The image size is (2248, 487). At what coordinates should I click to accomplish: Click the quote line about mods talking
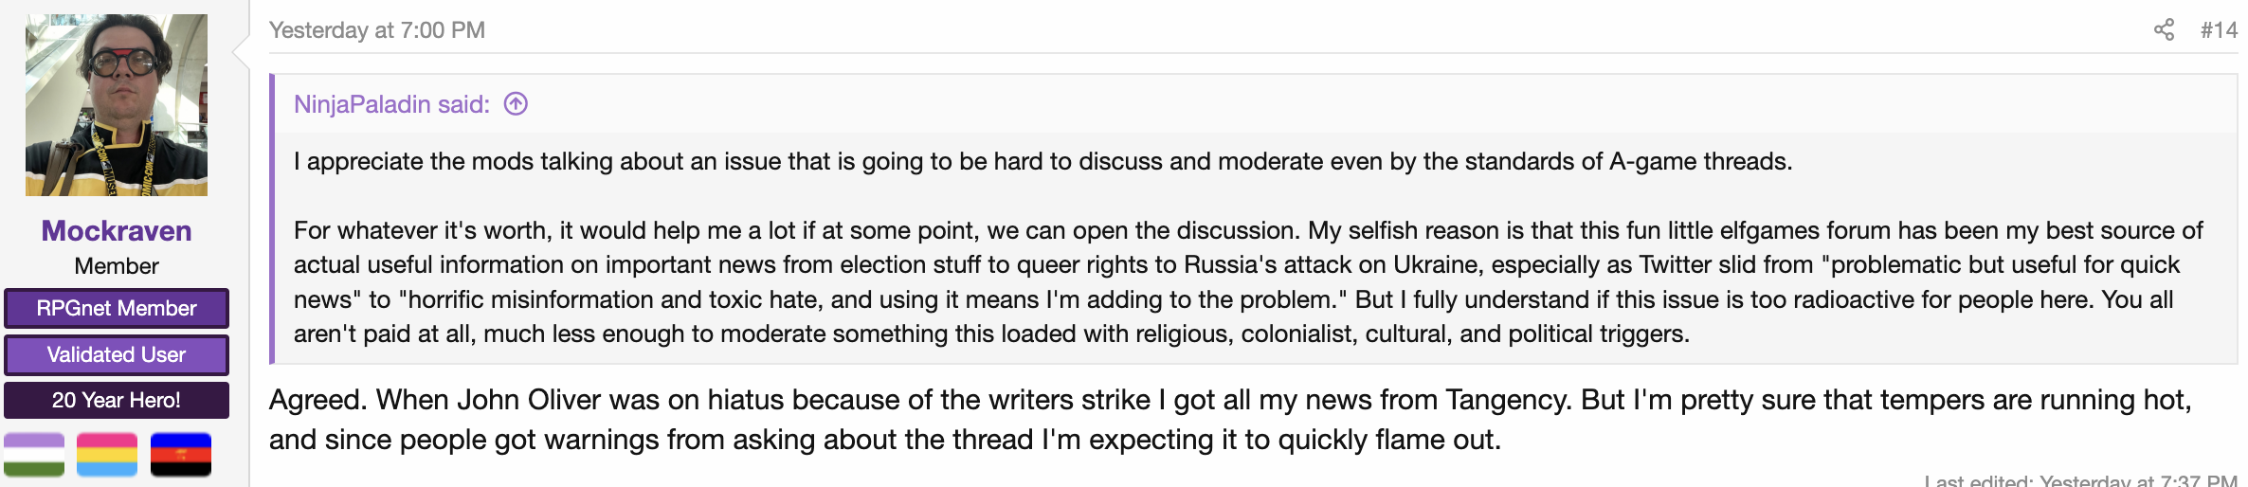1043,161
